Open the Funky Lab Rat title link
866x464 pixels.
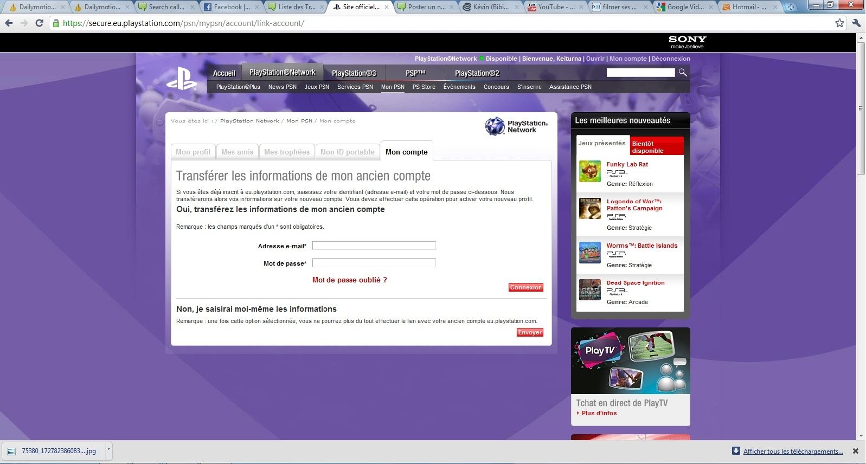(x=627, y=164)
